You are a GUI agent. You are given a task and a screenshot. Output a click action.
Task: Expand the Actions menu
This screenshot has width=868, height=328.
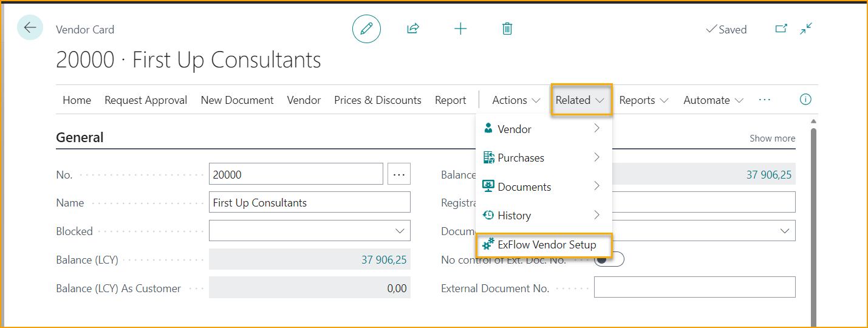coord(516,100)
